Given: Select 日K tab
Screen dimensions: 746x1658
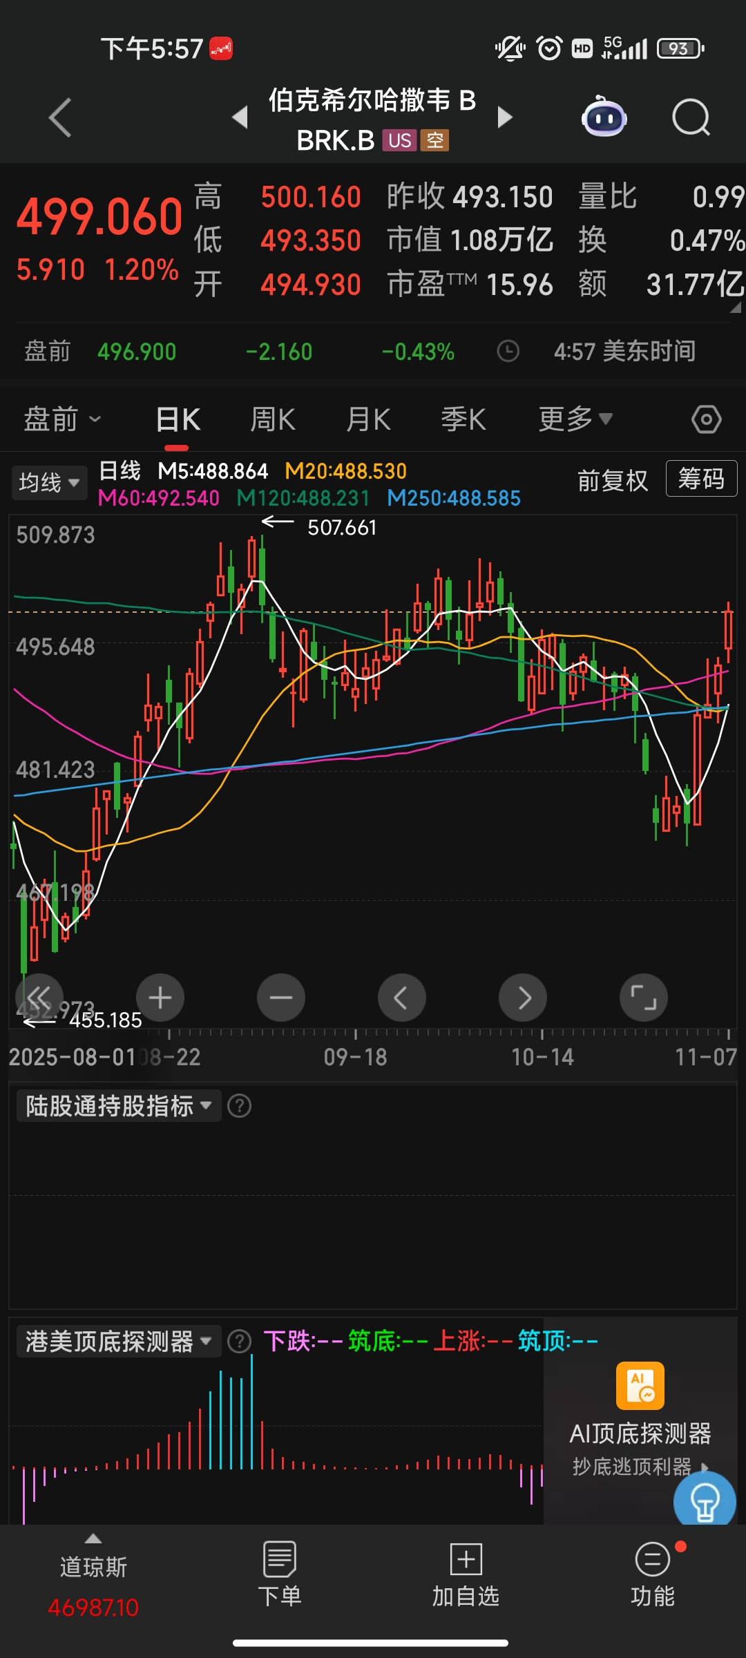Looking at the screenshot, I should pos(178,419).
